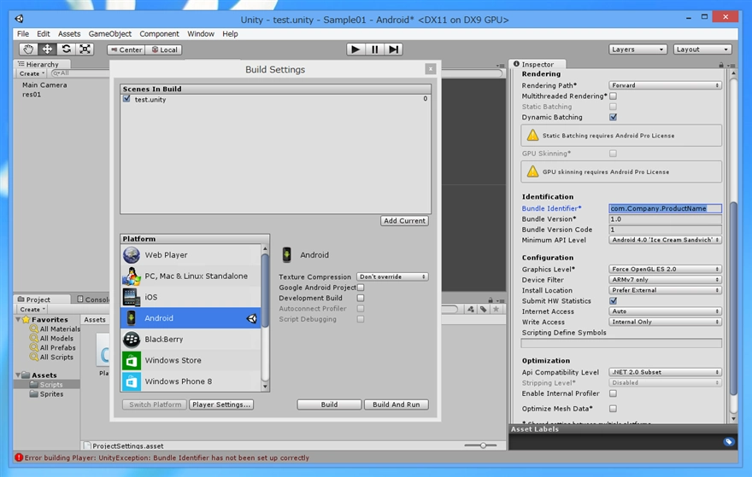Screen dimensions: 752x477
Task: Click the Pause button
Action: 374,49
